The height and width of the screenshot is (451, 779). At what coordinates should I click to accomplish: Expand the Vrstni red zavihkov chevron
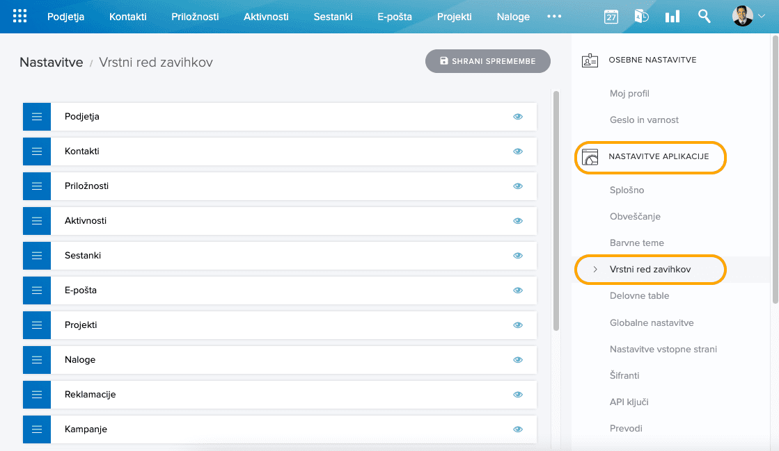(596, 269)
